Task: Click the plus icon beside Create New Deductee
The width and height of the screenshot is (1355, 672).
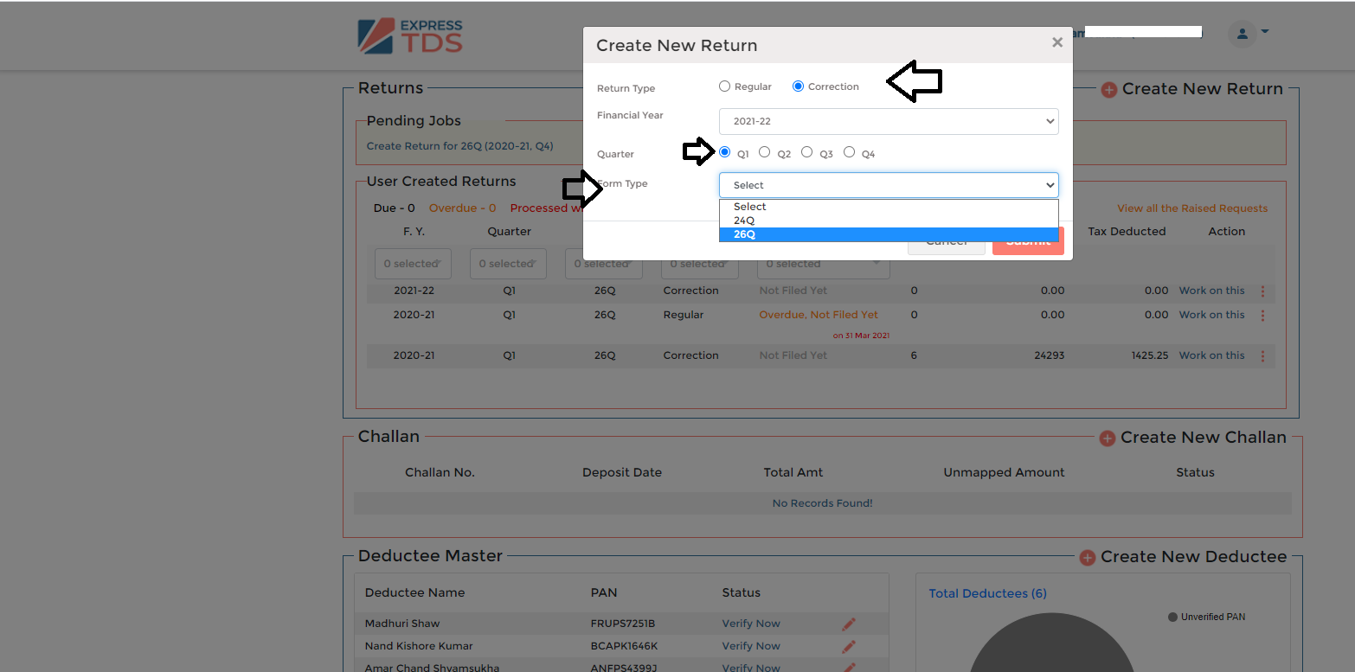Action: tap(1088, 558)
